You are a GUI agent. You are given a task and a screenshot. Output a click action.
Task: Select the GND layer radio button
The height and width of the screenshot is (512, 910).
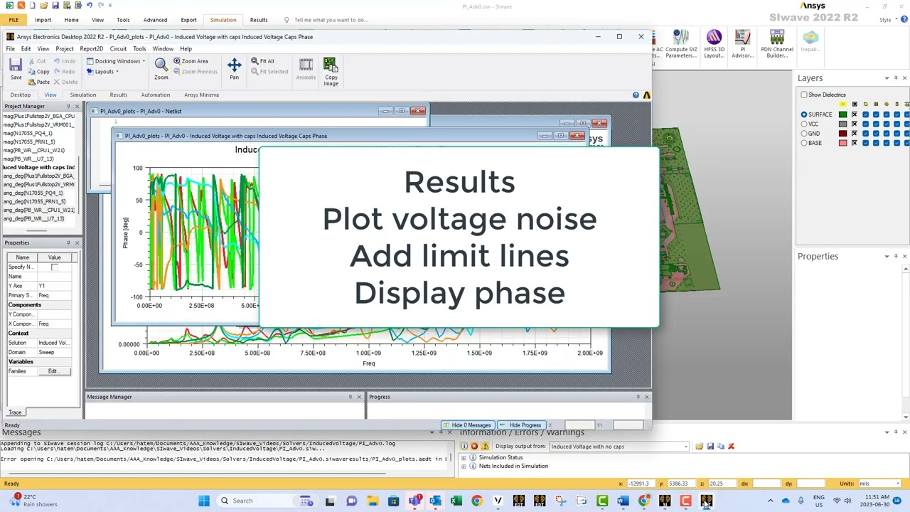804,133
